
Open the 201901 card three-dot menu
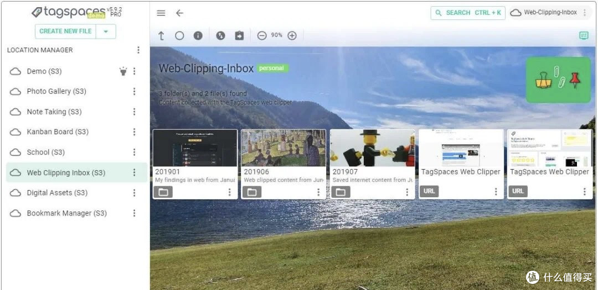[x=230, y=192]
